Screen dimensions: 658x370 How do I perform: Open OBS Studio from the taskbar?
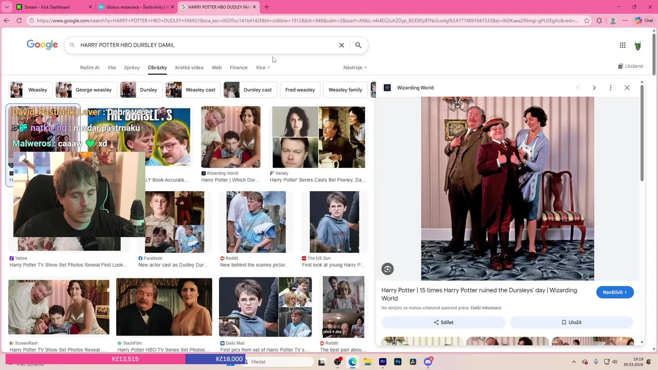(x=337, y=362)
